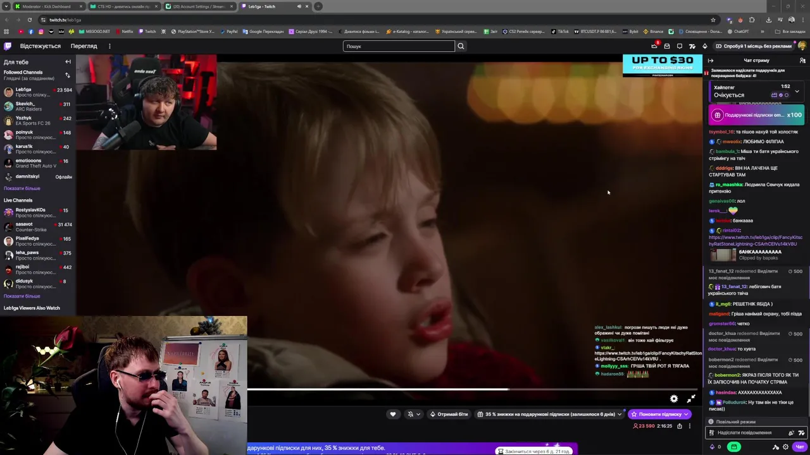Viewport: 810px width, 455px height.
Task: Open sasavot Counter-Strike channel
Action: tap(37, 227)
